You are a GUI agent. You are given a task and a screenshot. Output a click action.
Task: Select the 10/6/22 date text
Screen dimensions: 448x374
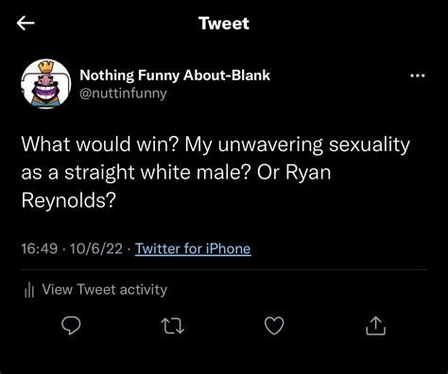pyautogui.click(x=96, y=248)
